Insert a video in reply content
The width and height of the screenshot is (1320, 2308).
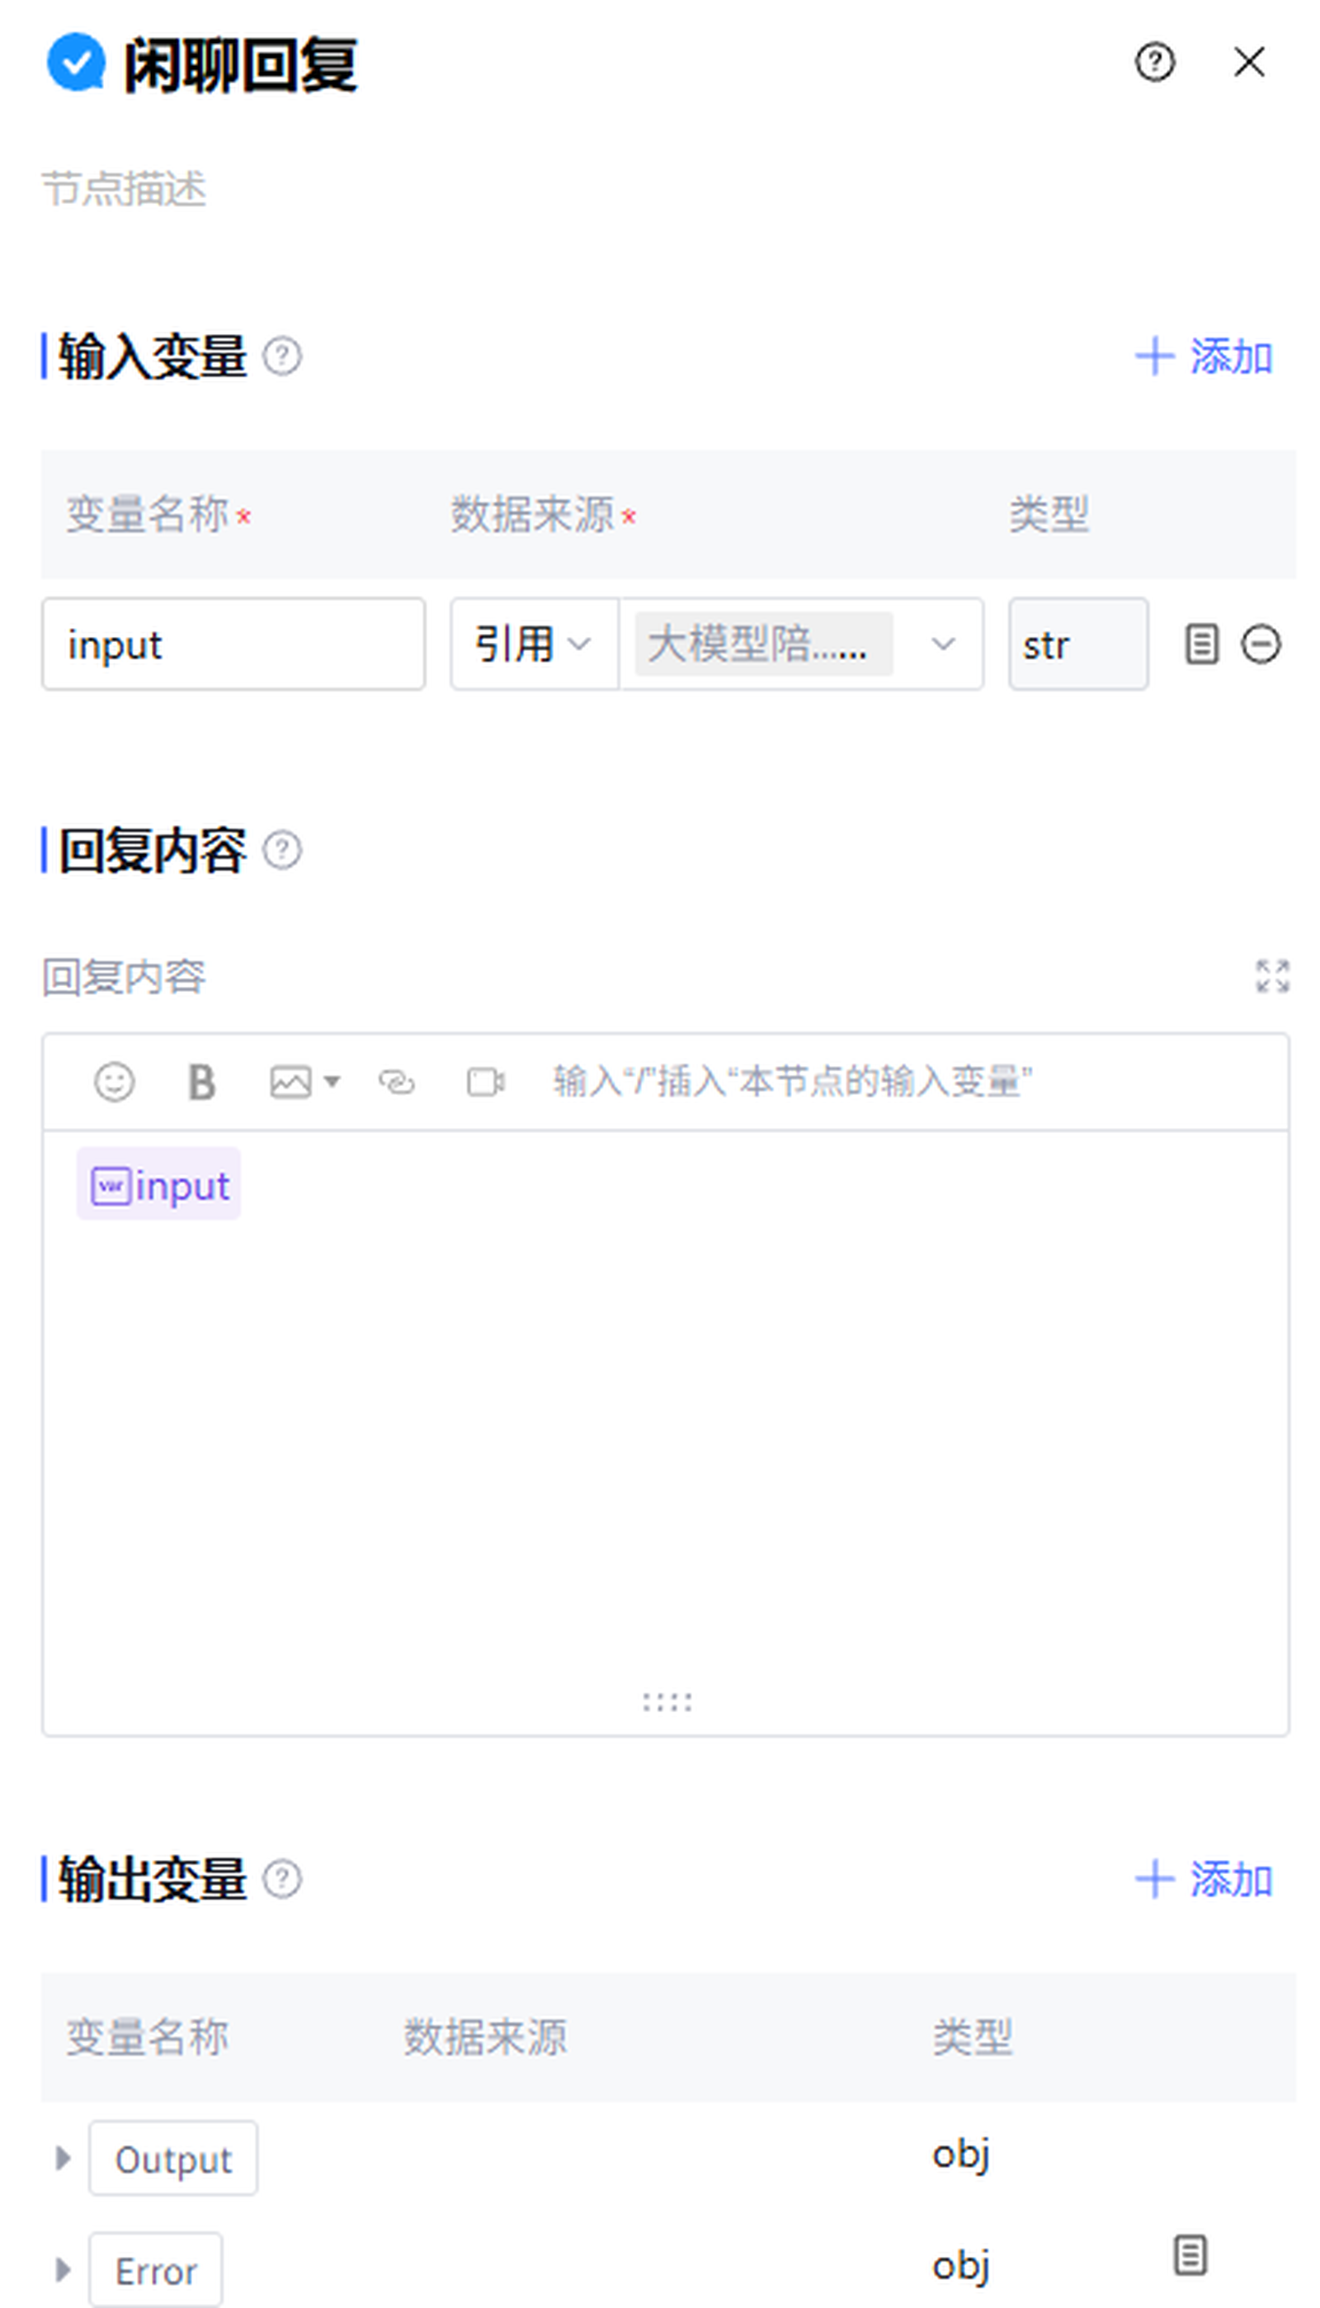(485, 1082)
